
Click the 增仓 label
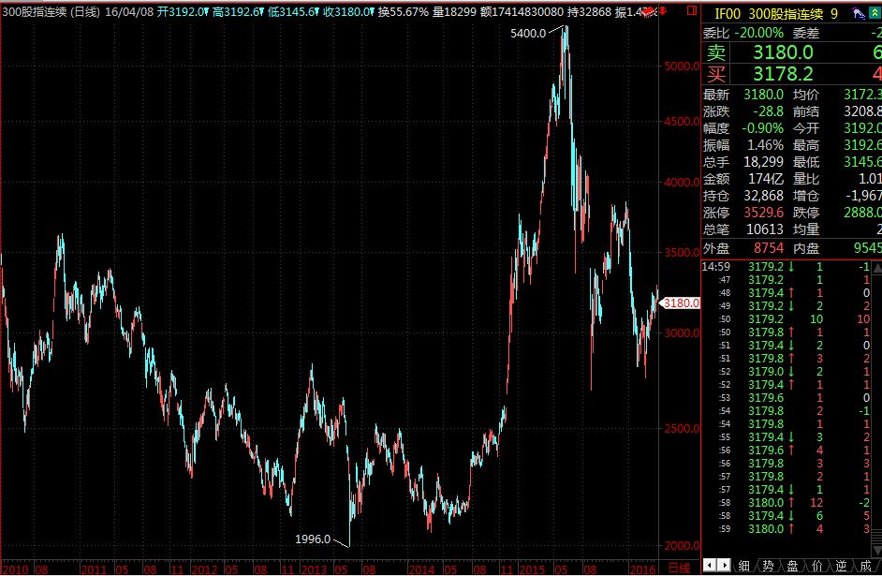[x=806, y=196]
